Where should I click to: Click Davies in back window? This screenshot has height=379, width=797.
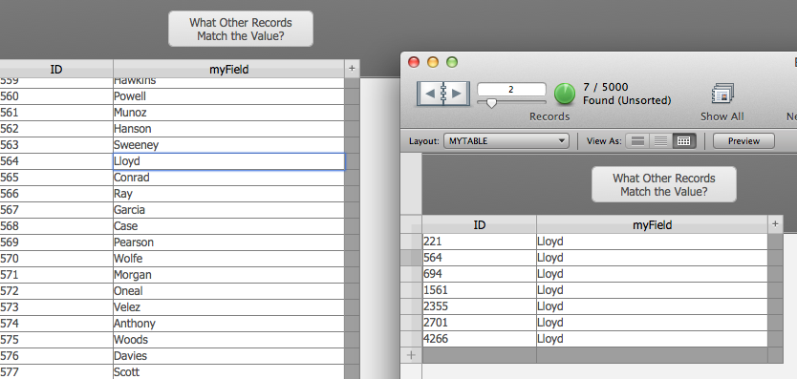coord(228,357)
